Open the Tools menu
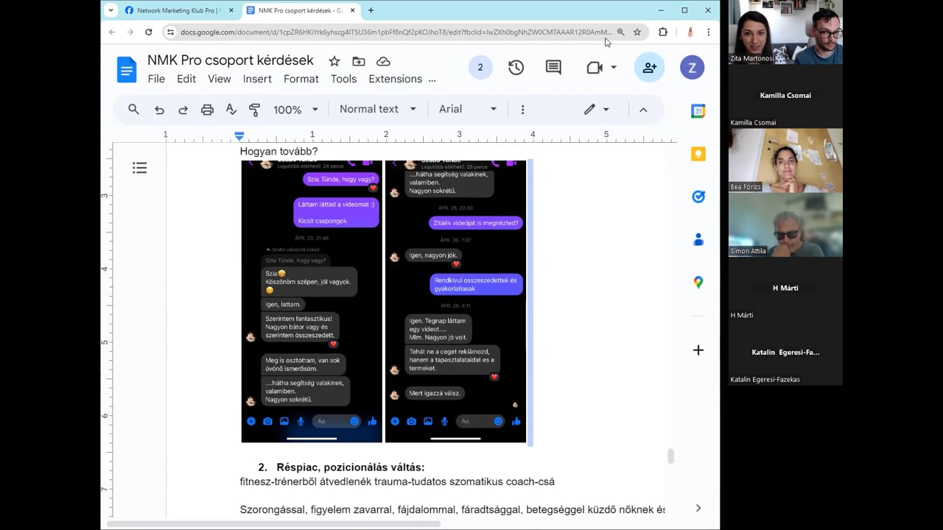This screenshot has height=530, width=943. pyautogui.click(x=343, y=79)
